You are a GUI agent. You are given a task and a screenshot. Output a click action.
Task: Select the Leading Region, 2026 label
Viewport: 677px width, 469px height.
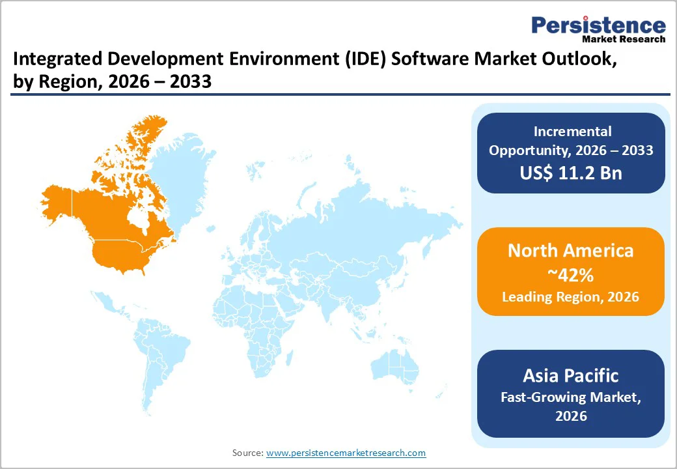tap(570, 296)
